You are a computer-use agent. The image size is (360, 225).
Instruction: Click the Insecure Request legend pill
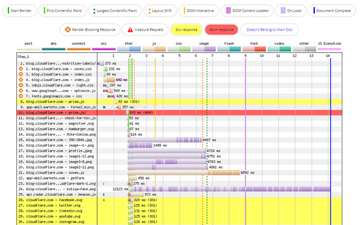[x=145, y=30]
